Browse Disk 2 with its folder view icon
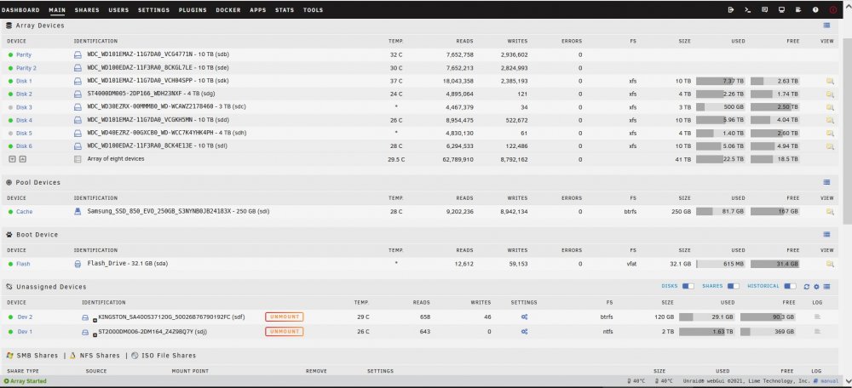852x388 pixels. 830,94
